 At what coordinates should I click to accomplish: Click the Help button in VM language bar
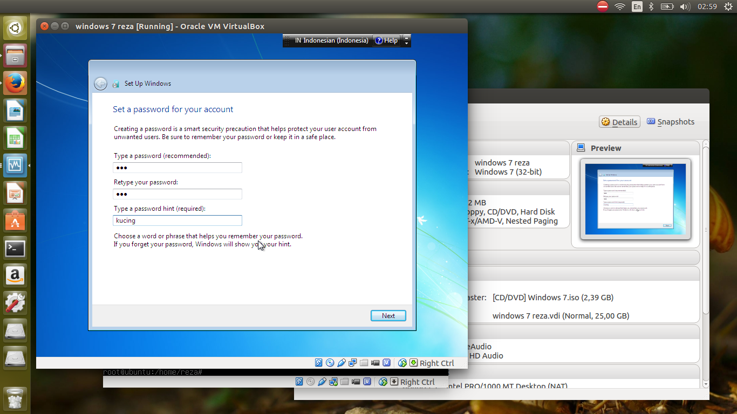(386, 40)
